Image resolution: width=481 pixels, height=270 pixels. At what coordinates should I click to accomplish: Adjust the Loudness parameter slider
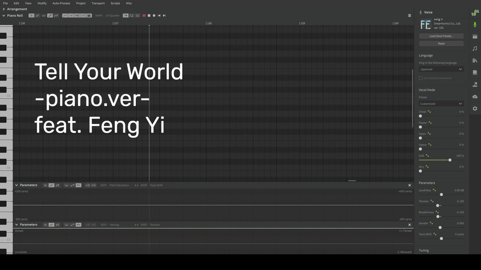441,194
